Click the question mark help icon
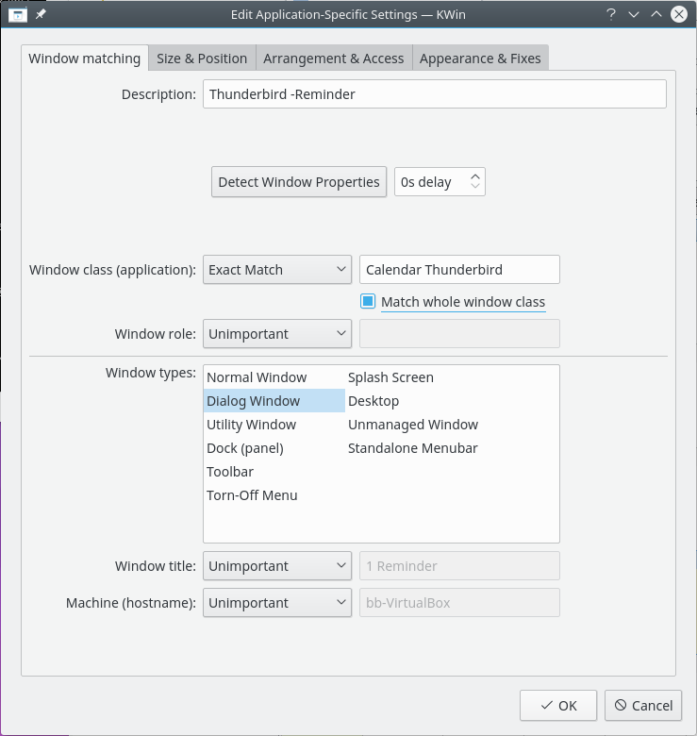 (611, 14)
